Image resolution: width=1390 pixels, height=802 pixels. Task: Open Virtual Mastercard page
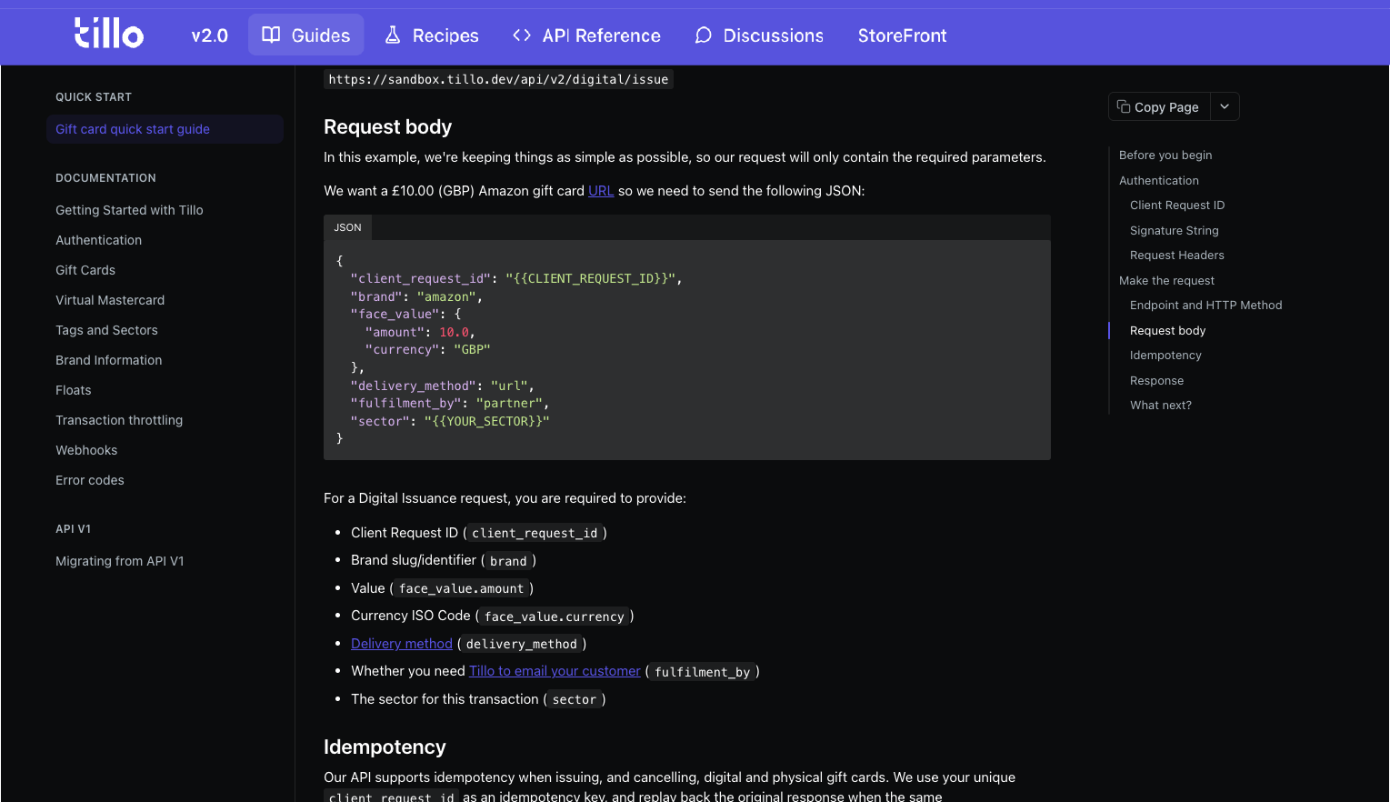pyautogui.click(x=110, y=300)
